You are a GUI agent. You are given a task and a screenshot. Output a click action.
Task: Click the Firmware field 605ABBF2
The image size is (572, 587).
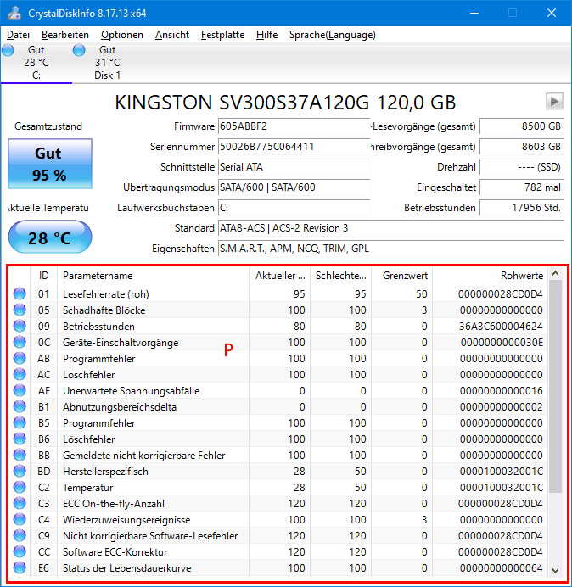(x=294, y=126)
